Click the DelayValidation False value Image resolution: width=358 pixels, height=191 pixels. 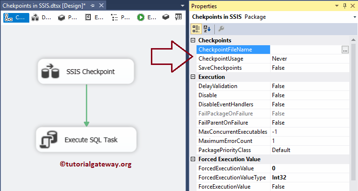tap(278, 86)
